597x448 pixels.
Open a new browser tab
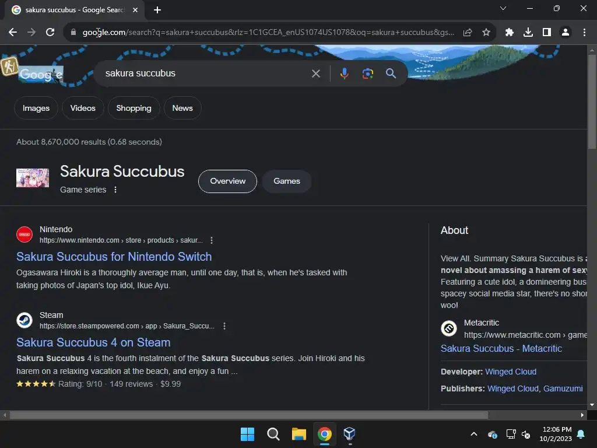point(157,10)
